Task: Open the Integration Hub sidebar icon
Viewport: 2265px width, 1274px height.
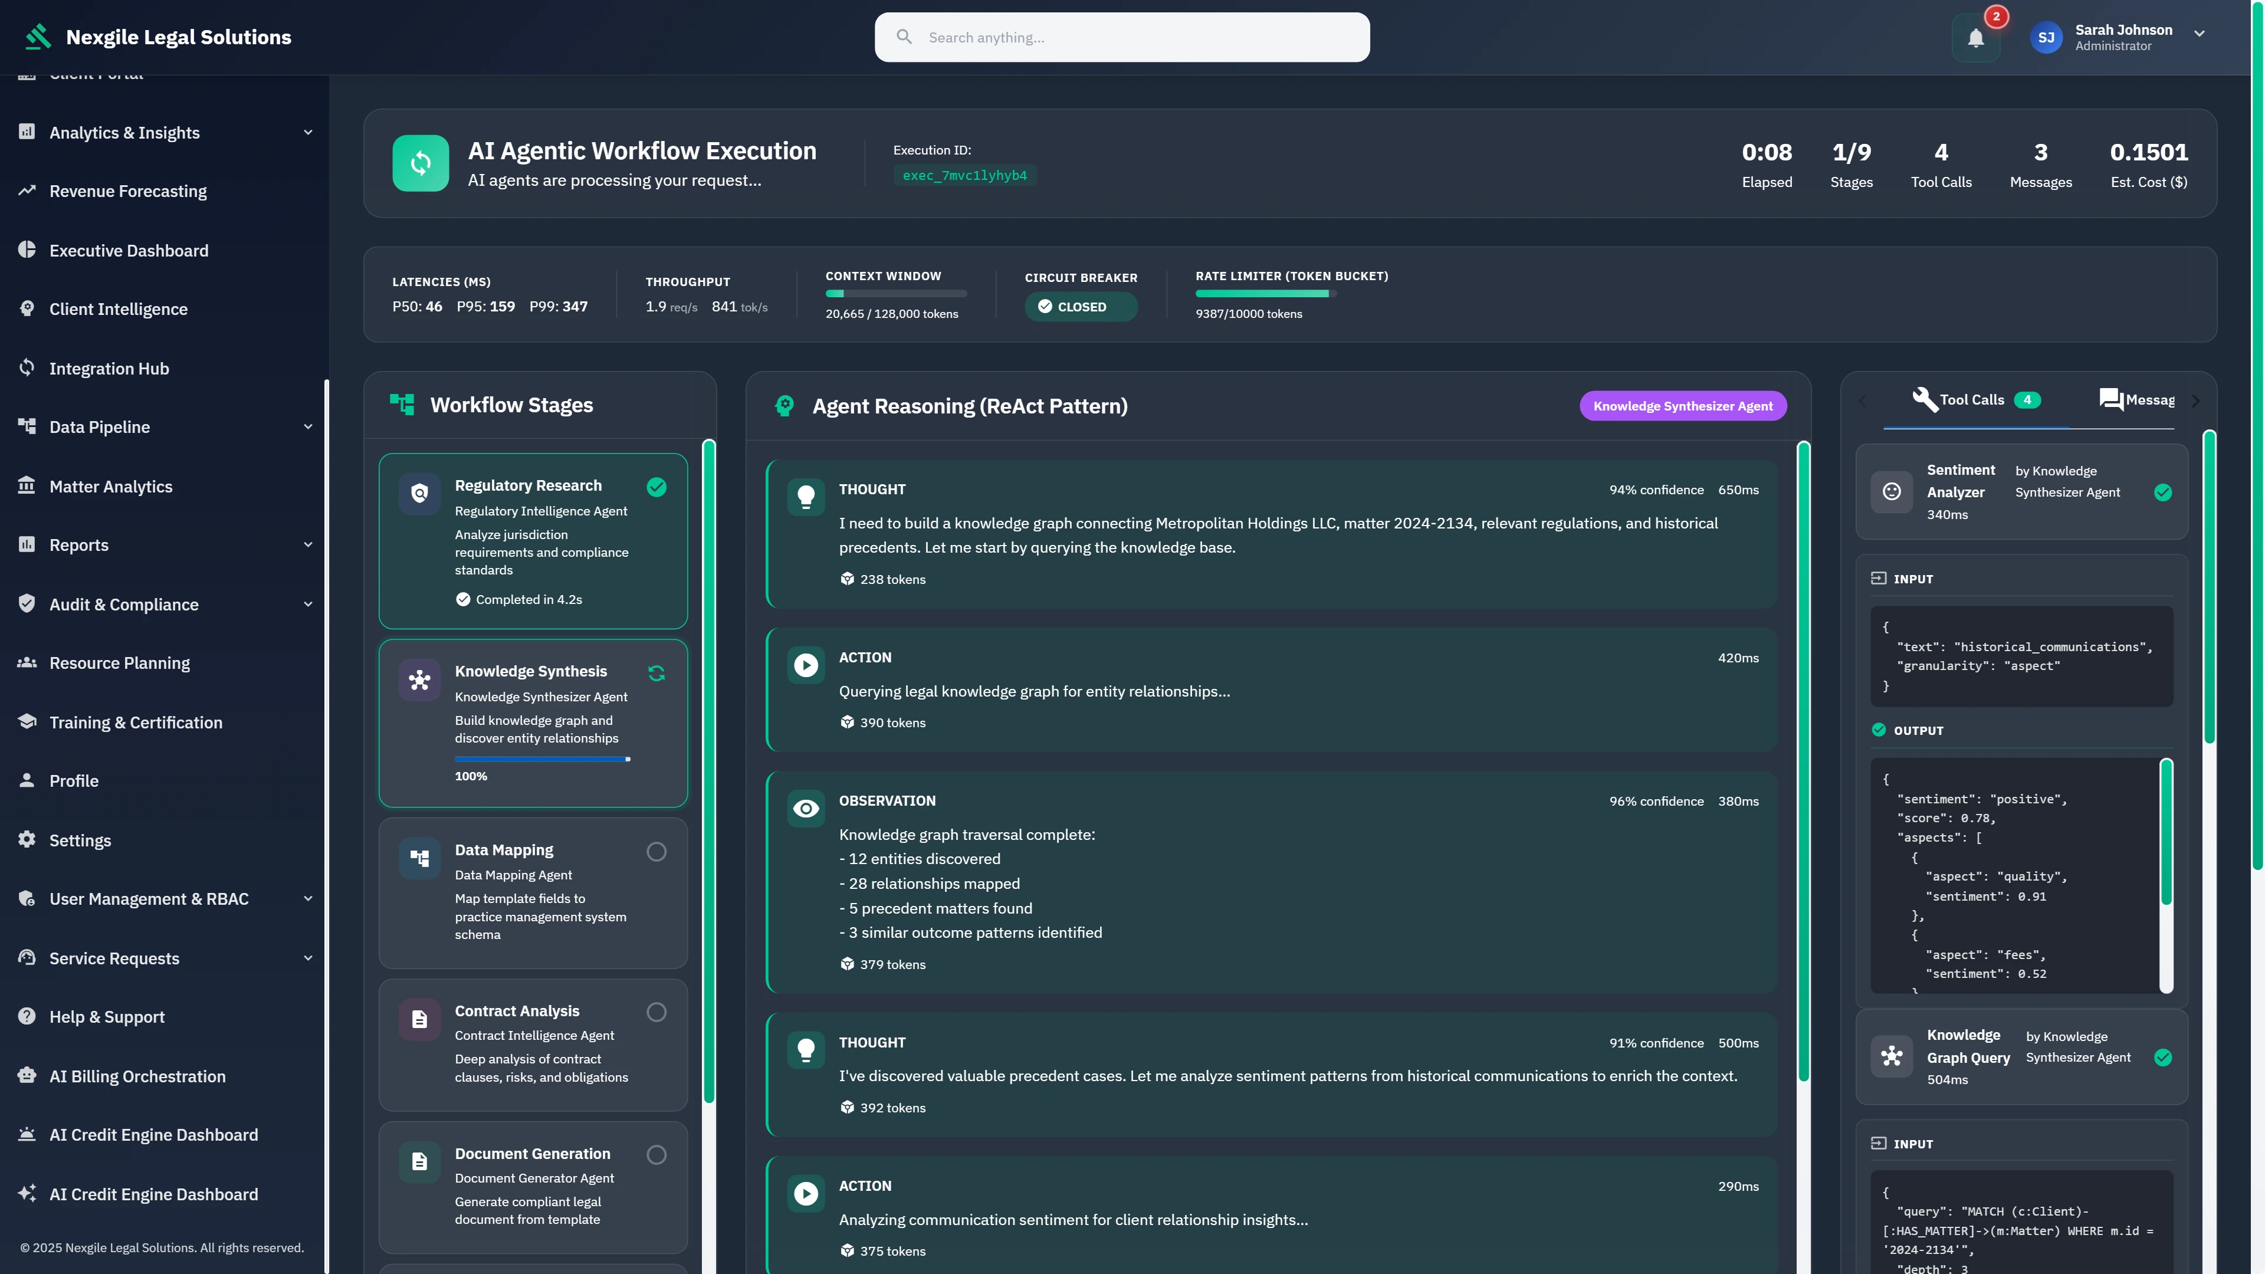Action: [27, 367]
